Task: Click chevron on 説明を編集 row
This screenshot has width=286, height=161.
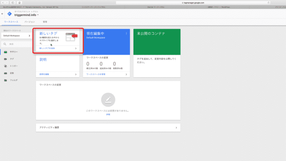Action: (x=76, y=74)
